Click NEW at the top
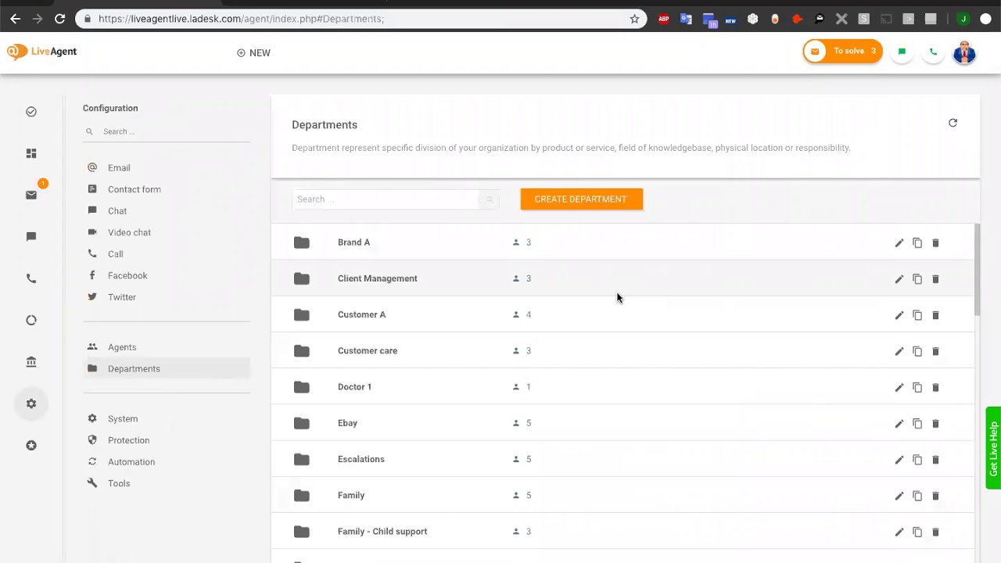 point(253,53)
